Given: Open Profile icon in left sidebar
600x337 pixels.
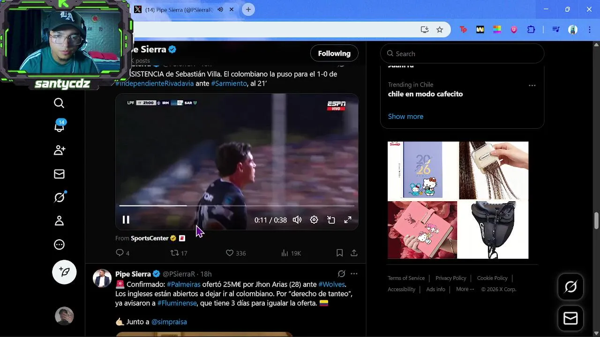Looking at the screenshot, I should [59, 221].
